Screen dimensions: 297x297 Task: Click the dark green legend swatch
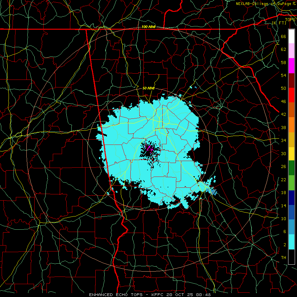[291, 168]
